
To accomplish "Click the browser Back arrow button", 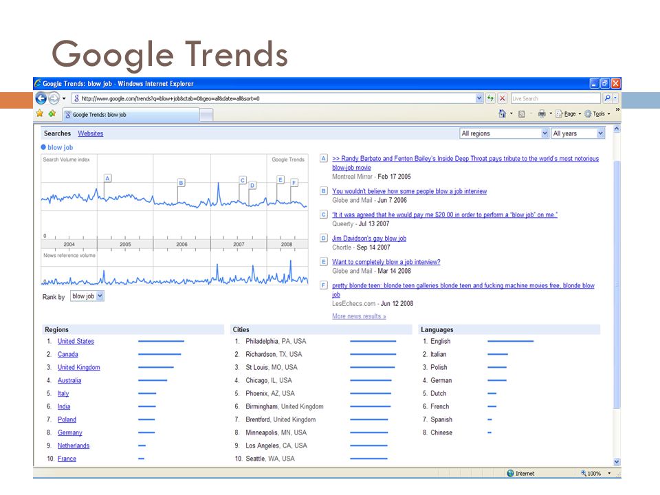I will coord(41,98).
